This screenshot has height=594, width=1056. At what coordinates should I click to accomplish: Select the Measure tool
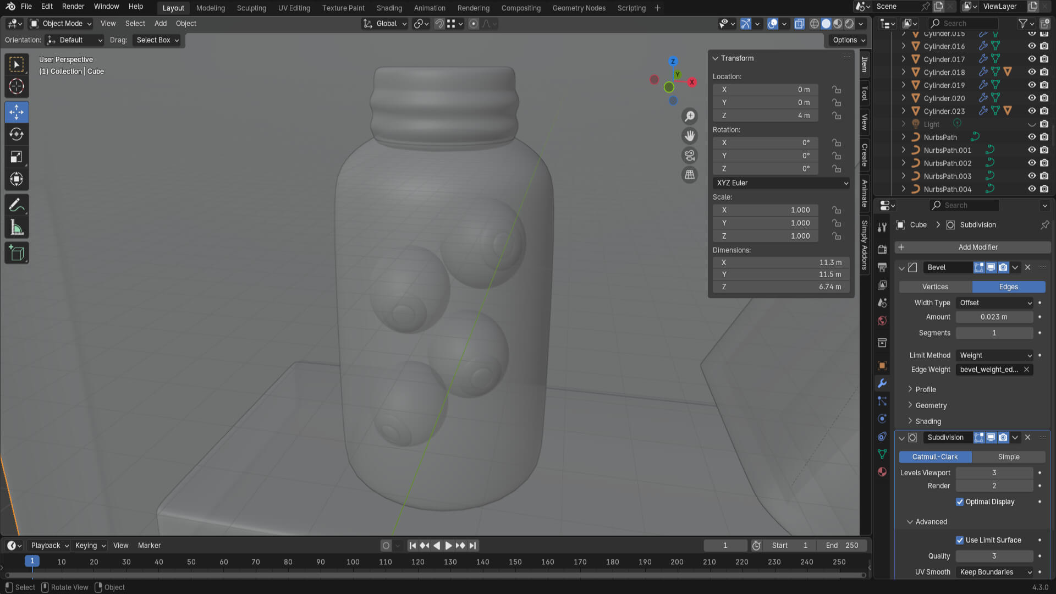(16, 228)
